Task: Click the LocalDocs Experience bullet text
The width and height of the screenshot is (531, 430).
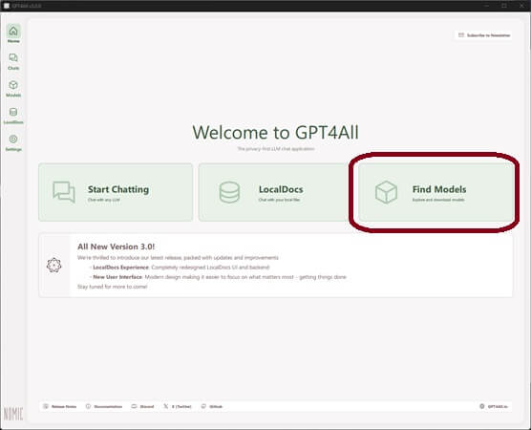Action: pyautogui.click(x=181, y=268)
